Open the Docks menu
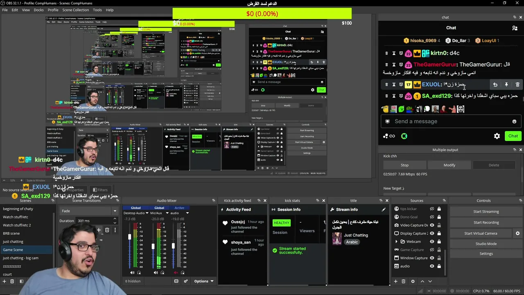This screenshot has width=524, height=295. [x=38, y=10]
